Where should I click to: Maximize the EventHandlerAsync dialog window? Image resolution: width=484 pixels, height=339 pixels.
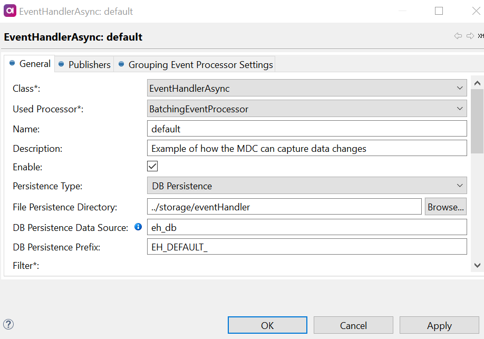(x=439, y=11)
